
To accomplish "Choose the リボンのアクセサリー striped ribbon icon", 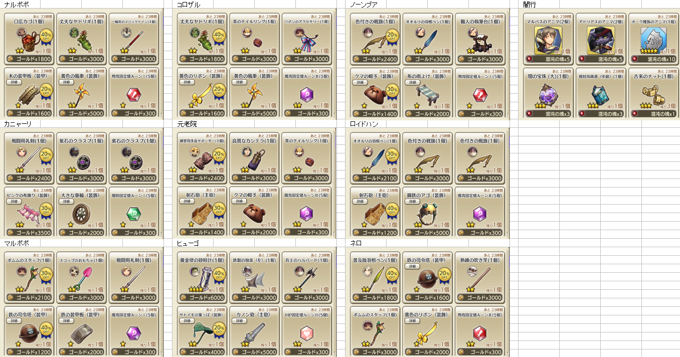I will (306, 39).
